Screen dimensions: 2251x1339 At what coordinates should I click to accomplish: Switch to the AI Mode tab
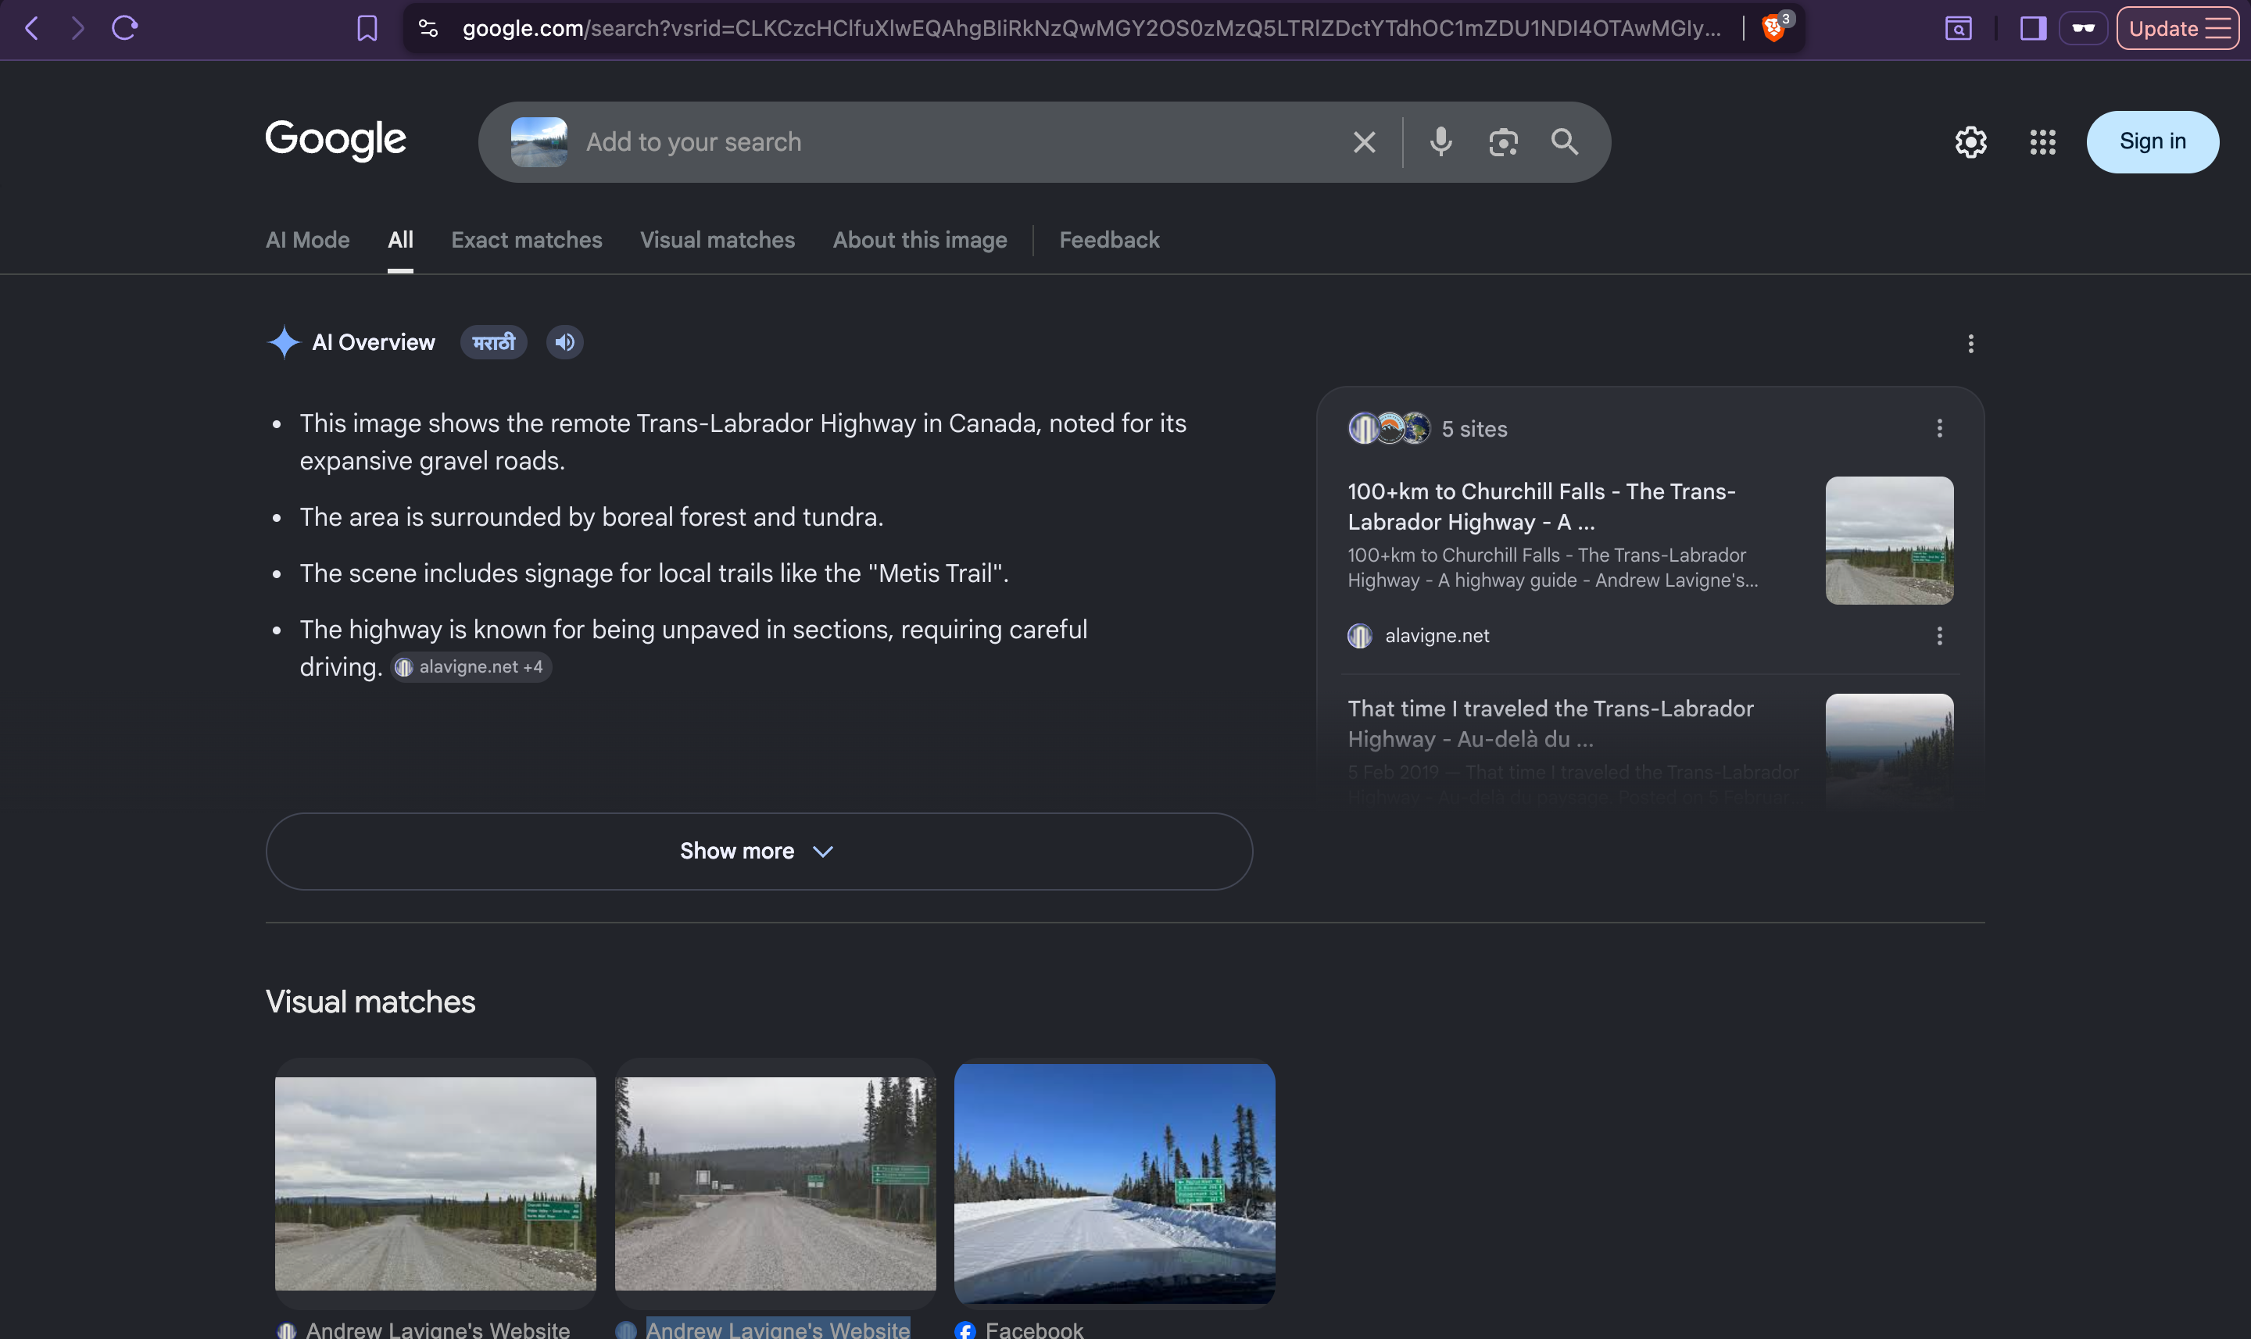308,240
